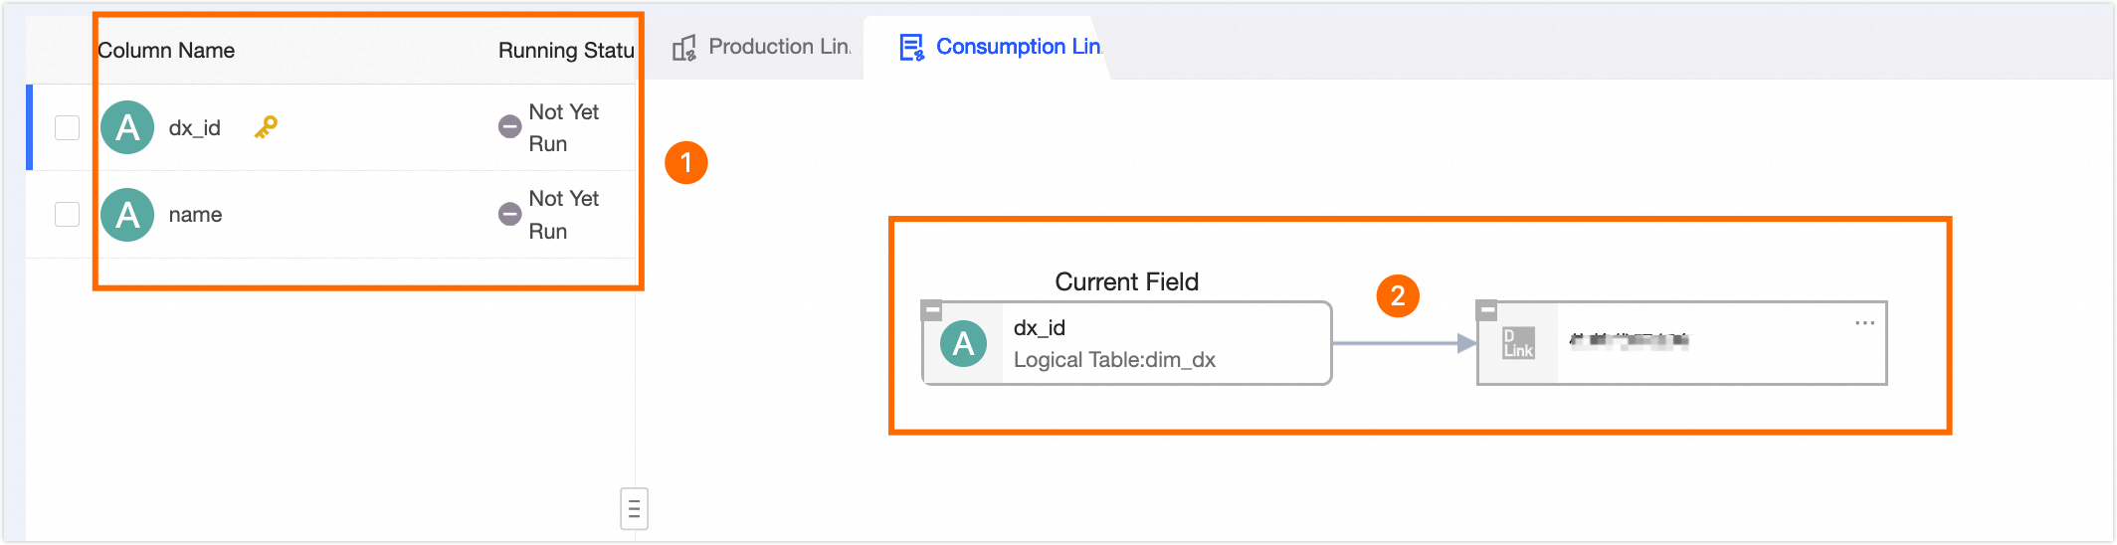Click the Column Name header
Viewport: 2117px width, 545px height.
166,51
